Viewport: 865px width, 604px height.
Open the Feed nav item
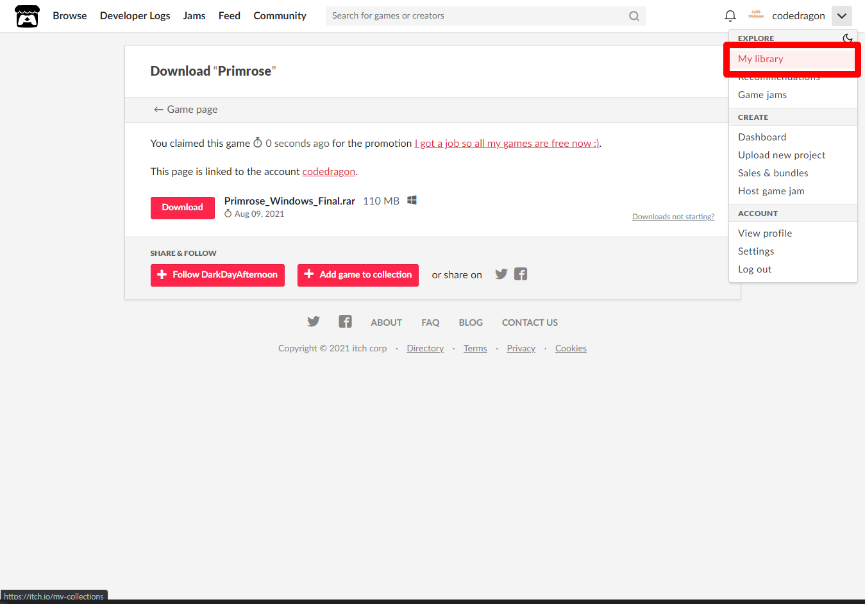230,16
